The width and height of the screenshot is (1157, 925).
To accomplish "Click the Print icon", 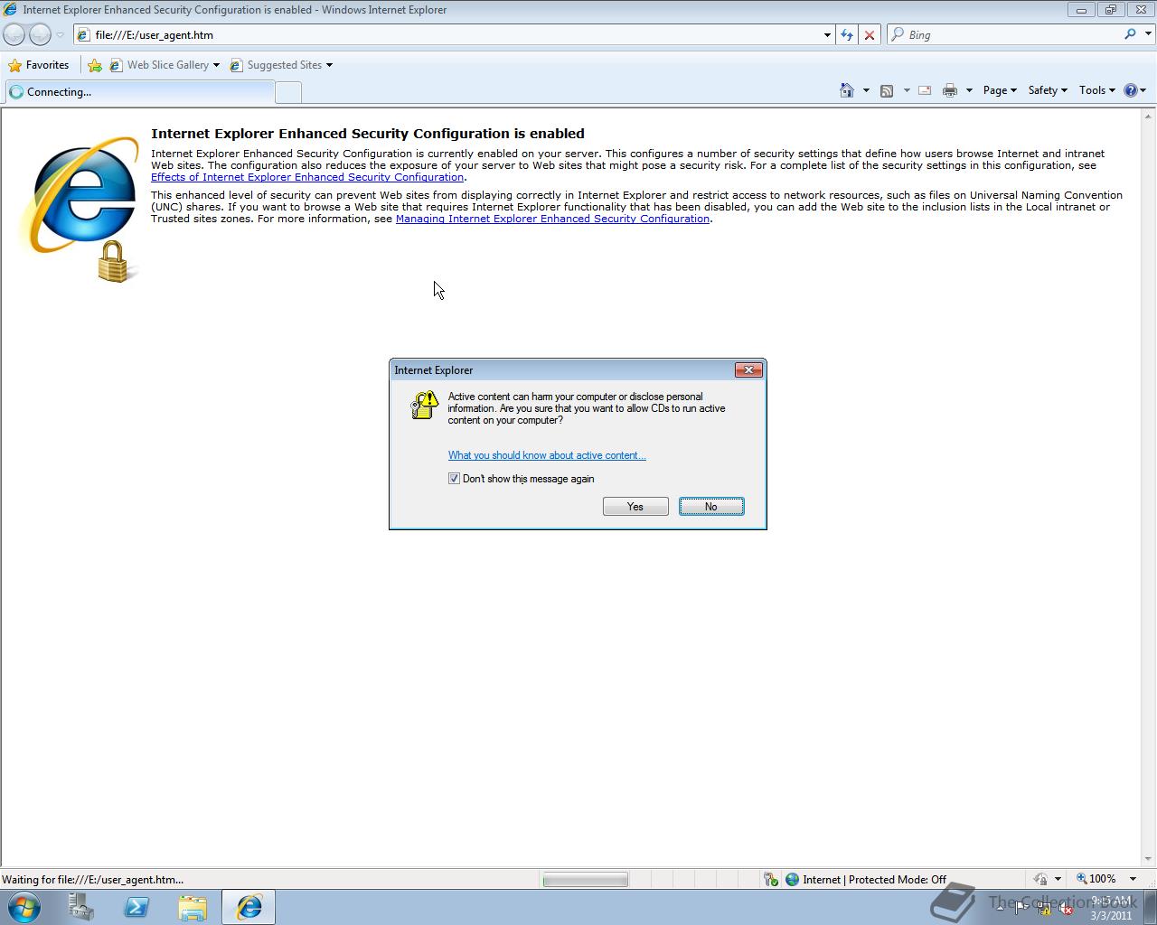I will [950, 90].
